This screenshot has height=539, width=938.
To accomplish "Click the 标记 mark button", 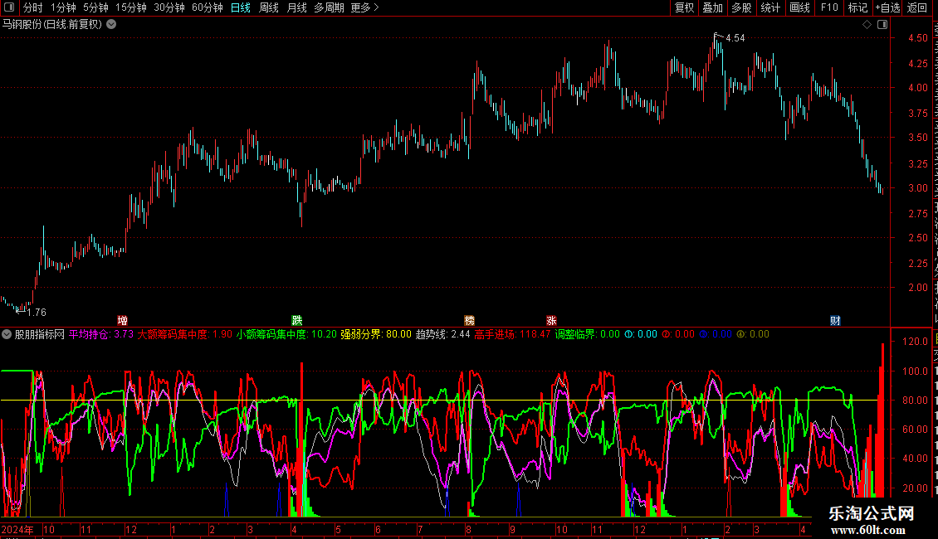I will coord(857,7).
